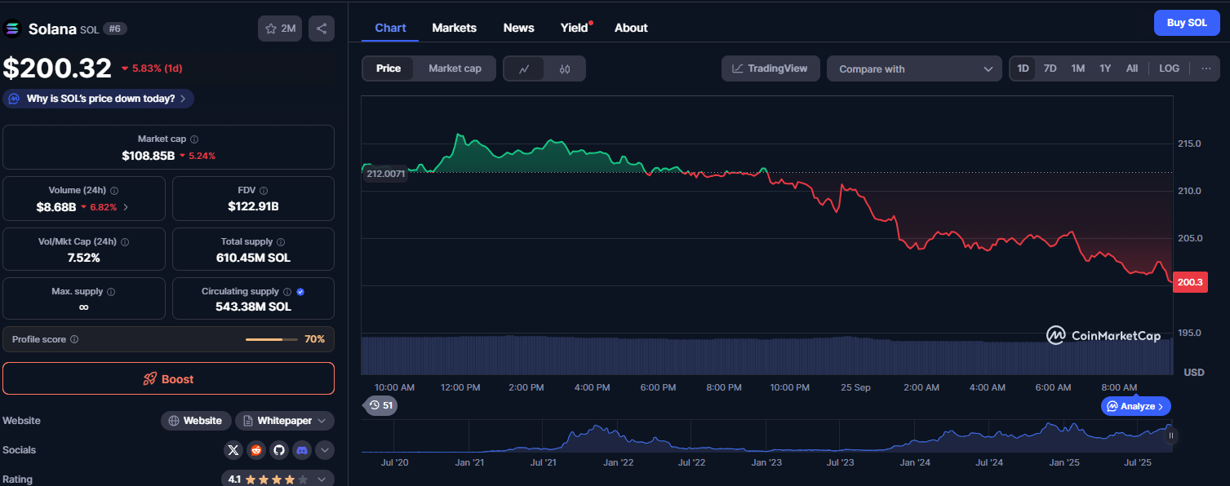The height and width of the screenshot is (486, 1230).
Task: Click the 543.38M SOL circulating value
Action: point(253,307)
